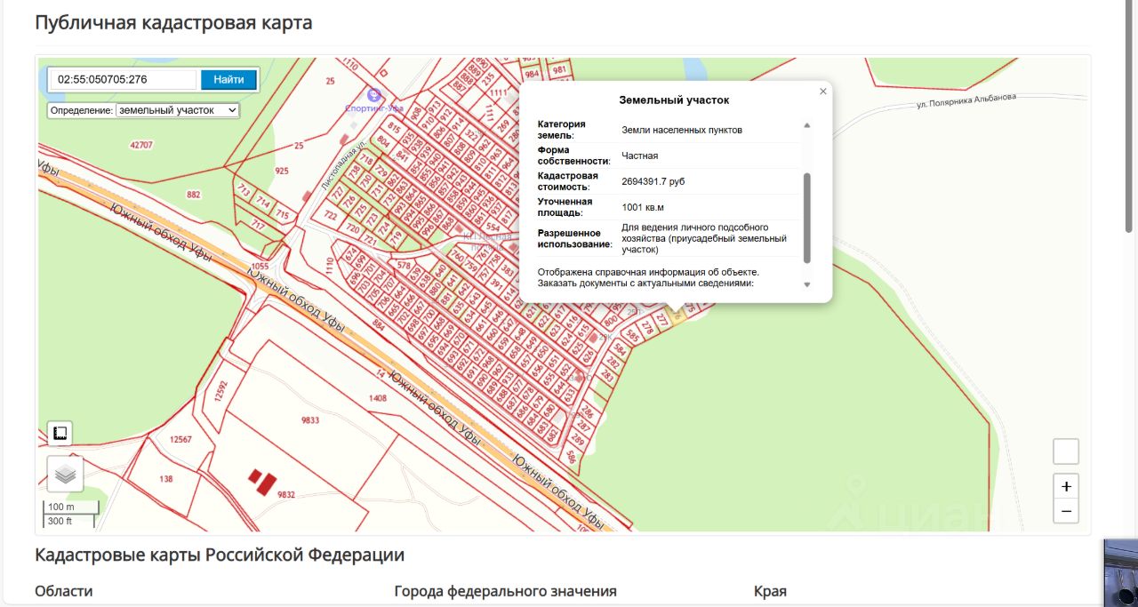Click parcel 715 on the map
The image size is (1138, 607).
click(283, 214)
